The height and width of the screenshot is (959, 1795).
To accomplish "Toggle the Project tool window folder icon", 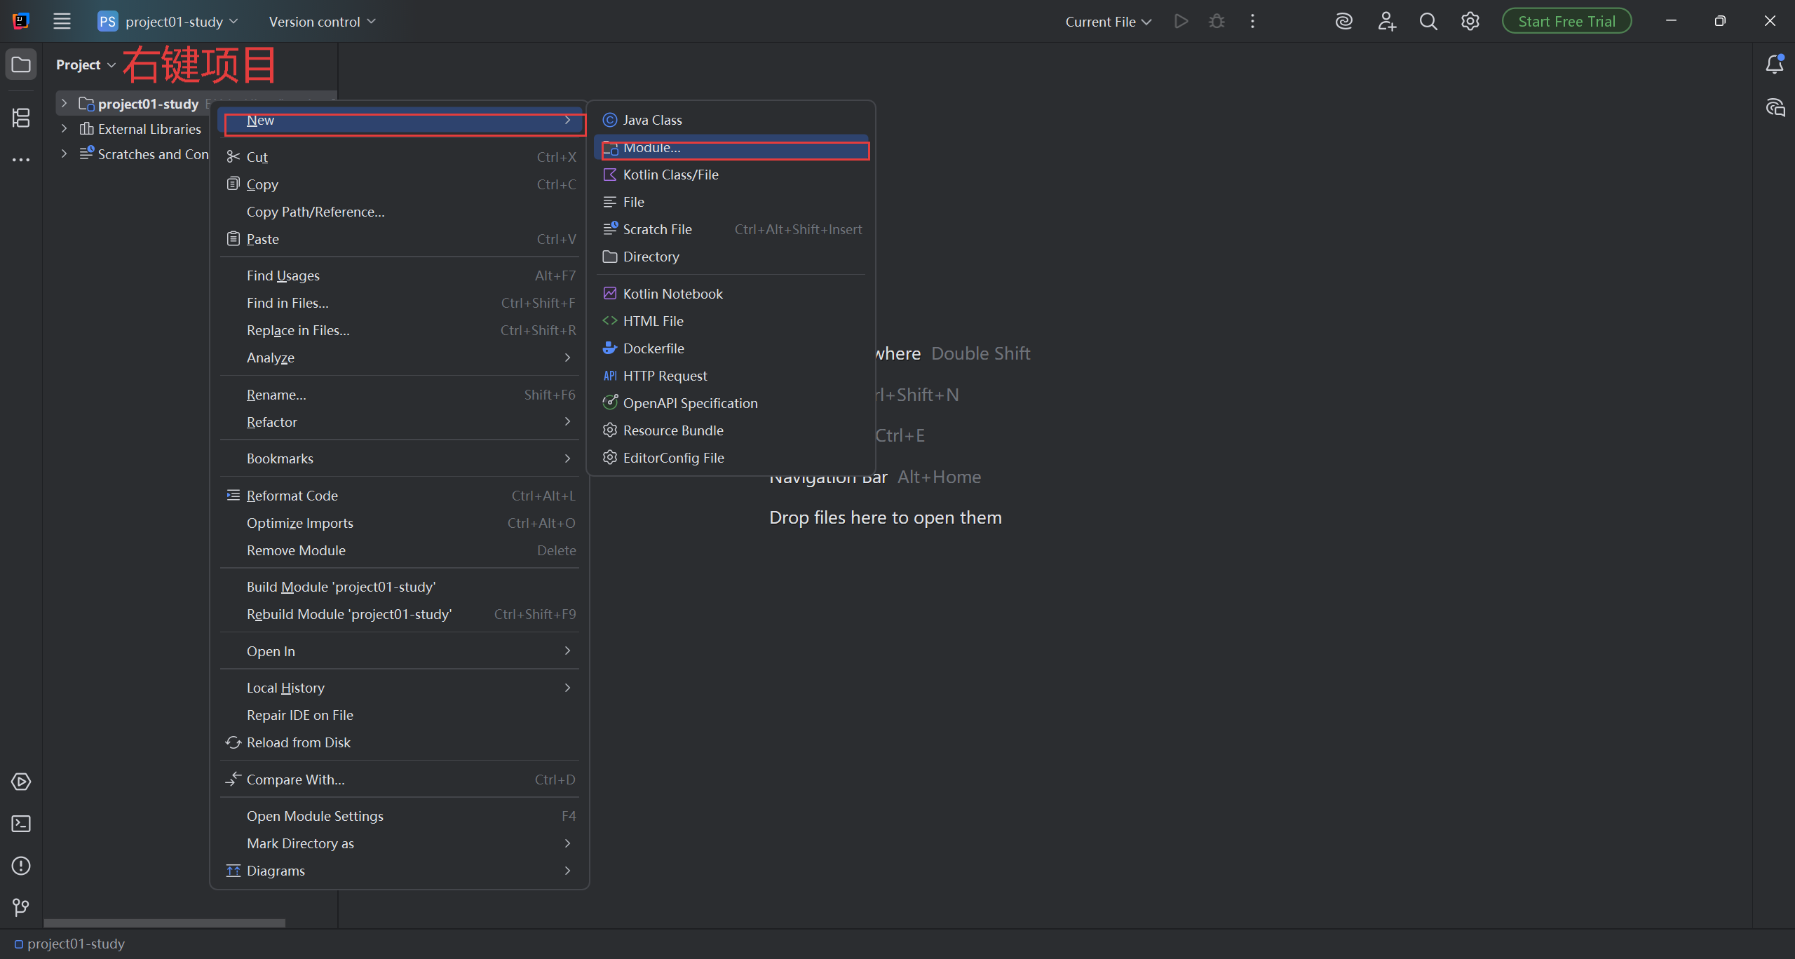I will coord(21,64).
